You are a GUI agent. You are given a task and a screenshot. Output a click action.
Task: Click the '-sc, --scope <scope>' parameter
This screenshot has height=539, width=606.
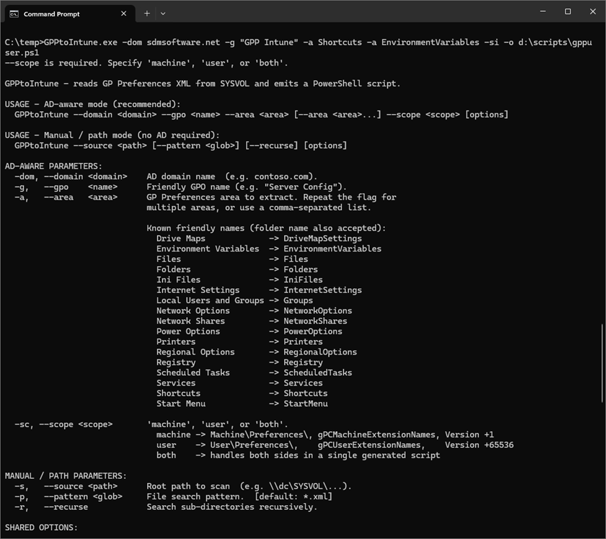(64, 424)
